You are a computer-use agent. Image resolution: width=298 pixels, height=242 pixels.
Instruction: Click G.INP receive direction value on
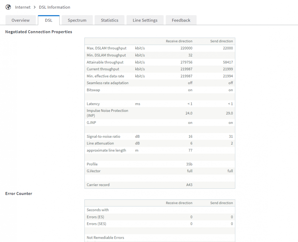[190, 123]
